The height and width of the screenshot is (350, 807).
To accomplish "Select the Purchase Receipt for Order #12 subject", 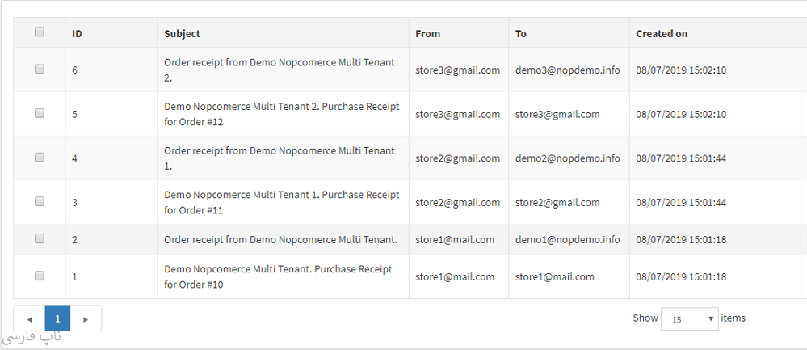I will point(281,114).
